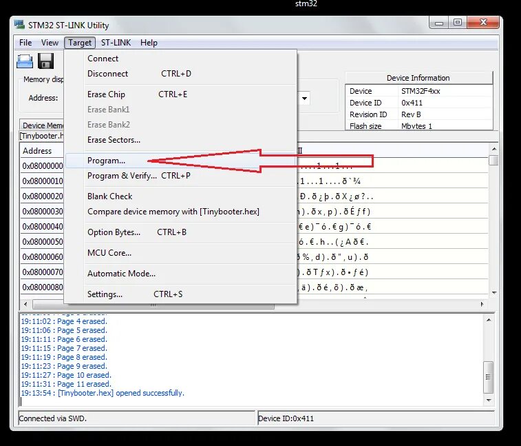The height and width of the screenshot is (446, 521).
Task: Click the Save floppy disk icon
Action: coord(45,61)
